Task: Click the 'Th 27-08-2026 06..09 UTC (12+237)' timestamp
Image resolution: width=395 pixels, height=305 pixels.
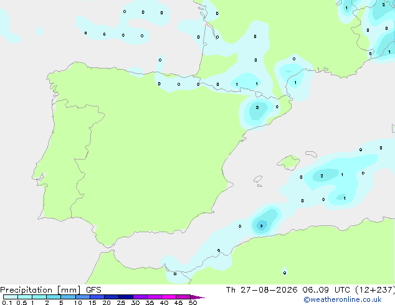Action: pyautogui.click(x=310, y=290)
